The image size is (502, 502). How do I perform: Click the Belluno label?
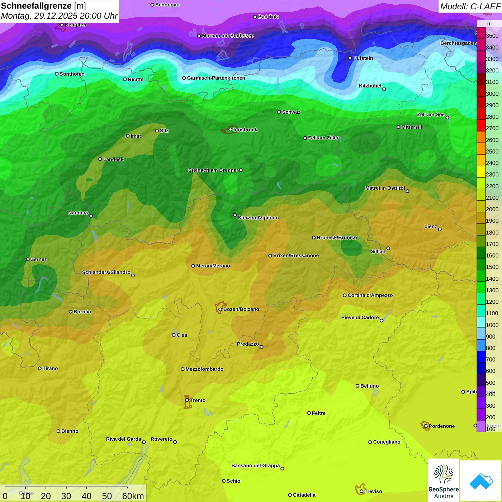coord(369,386)
